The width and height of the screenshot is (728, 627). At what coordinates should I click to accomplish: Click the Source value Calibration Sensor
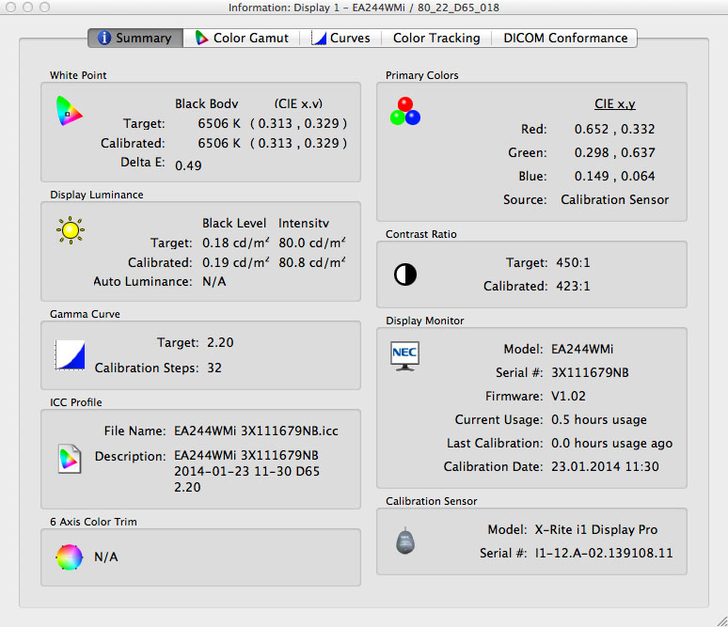click(x=615, y=199)
